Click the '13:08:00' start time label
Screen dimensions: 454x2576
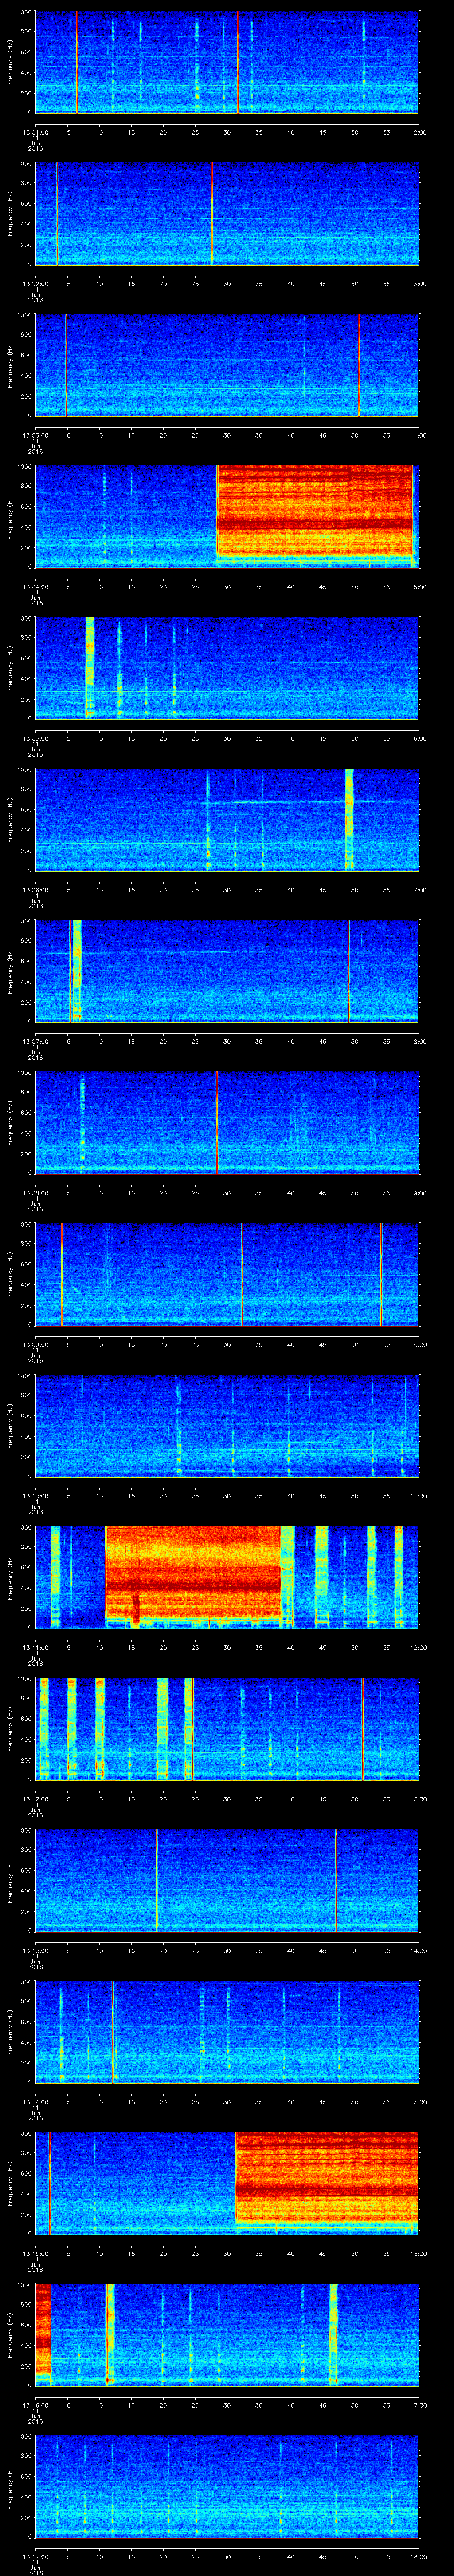[35, 1193]
